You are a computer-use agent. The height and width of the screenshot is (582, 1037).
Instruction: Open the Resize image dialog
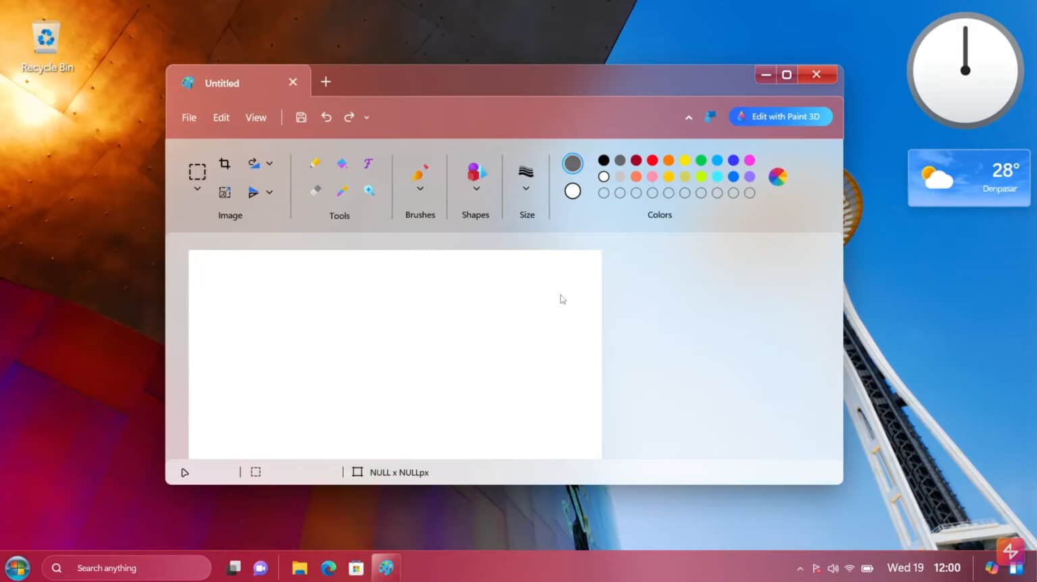[x=224, y=192]
